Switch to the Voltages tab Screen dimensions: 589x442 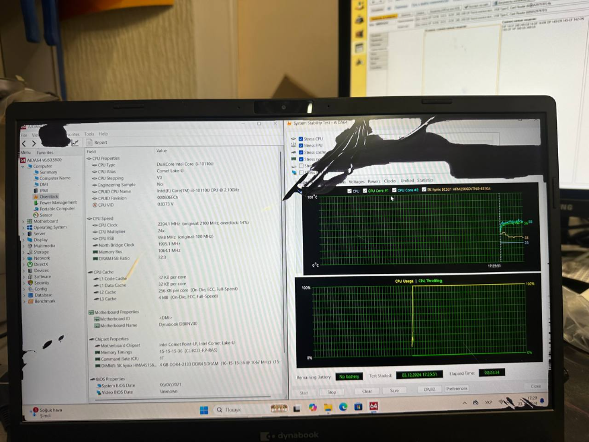click(356, 182)
